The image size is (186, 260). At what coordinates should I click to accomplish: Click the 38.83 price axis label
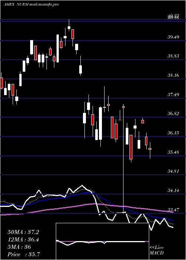click(x=173, y=56)
